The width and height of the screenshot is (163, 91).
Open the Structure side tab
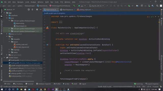(2, 50)
